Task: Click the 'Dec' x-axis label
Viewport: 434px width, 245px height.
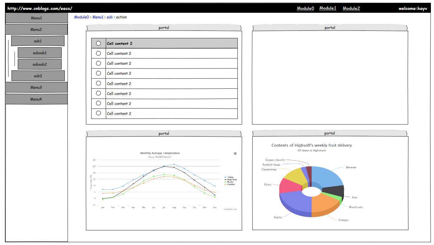Action: (x=215, y=207)
